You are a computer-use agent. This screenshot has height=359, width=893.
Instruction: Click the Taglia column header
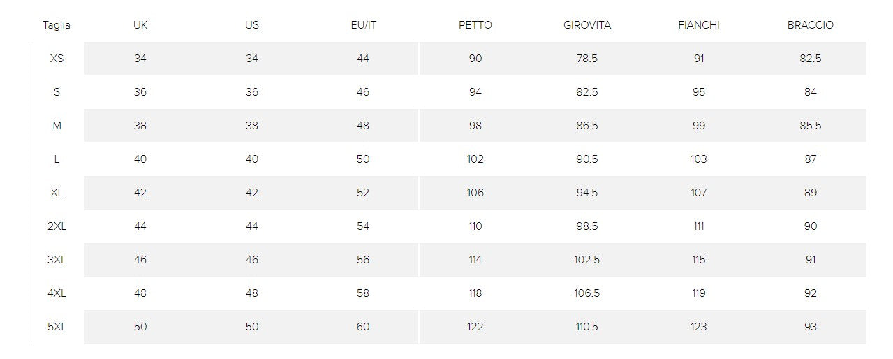coord(57,25)
